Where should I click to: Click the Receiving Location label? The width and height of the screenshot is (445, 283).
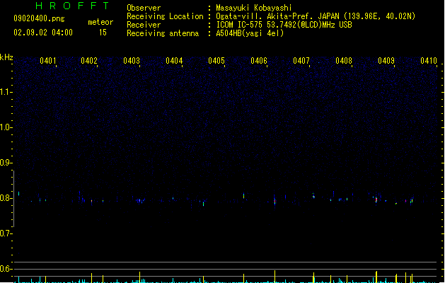point(165,16)
